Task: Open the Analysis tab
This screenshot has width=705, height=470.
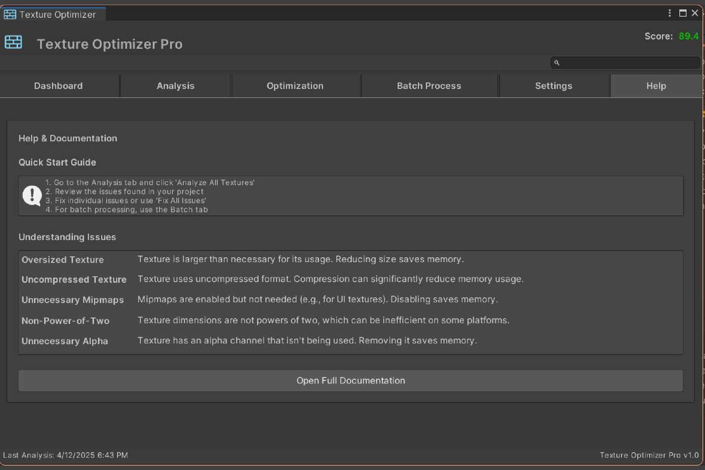Action: [176, 86]
